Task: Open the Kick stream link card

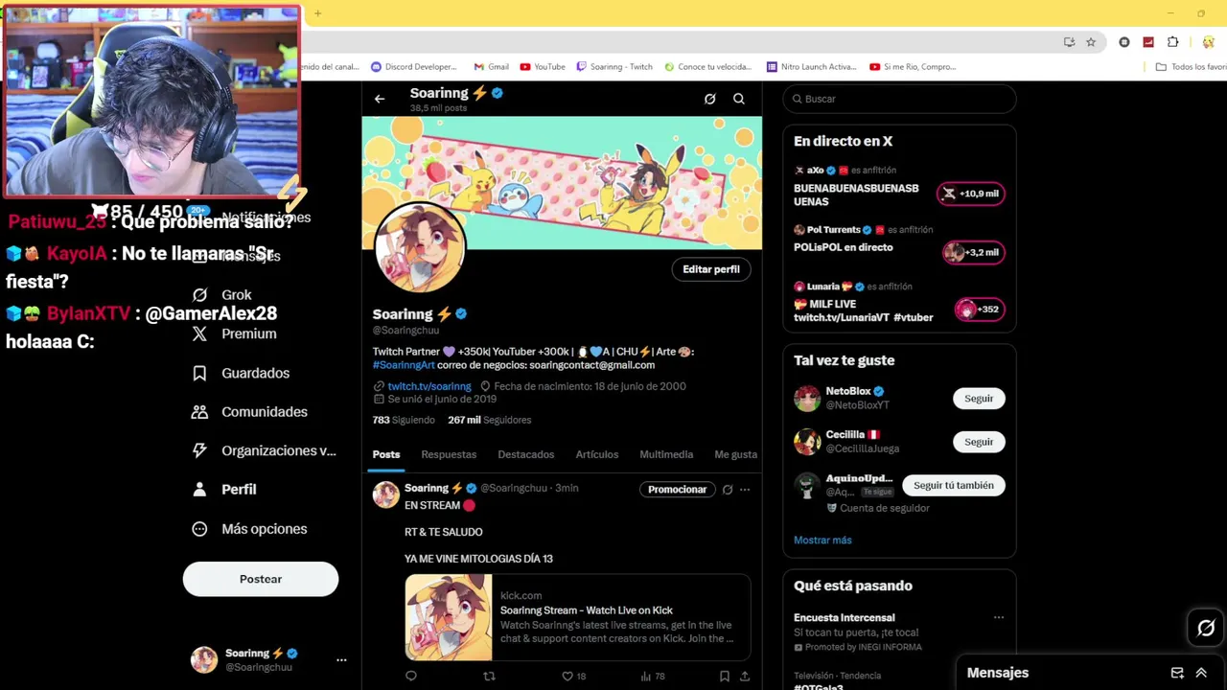Action: pos(578,617)
